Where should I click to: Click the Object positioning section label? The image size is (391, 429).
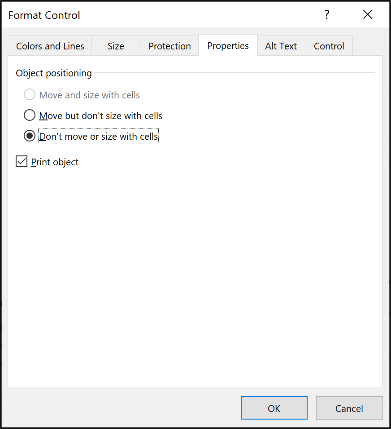(x=53, y=73)
